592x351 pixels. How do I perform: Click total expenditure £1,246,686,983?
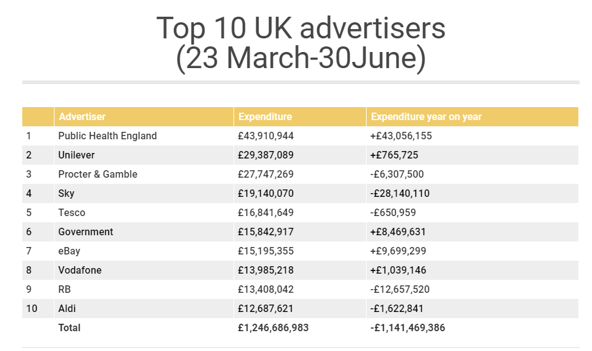(273, 327)
